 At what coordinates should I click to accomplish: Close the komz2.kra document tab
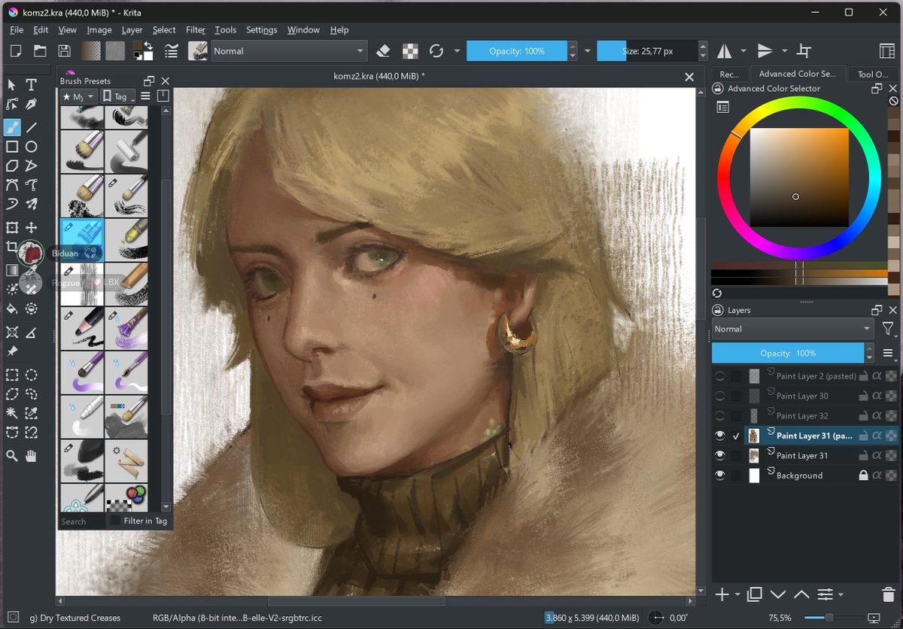pyautogui.click(x=689, y=76)
